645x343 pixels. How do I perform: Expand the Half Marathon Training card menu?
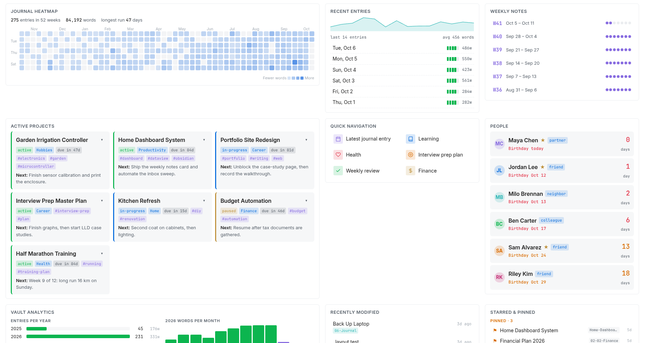pos(102,254)
